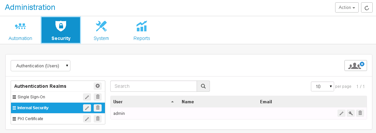Add a new authentication realm

(x=98, y=86)
